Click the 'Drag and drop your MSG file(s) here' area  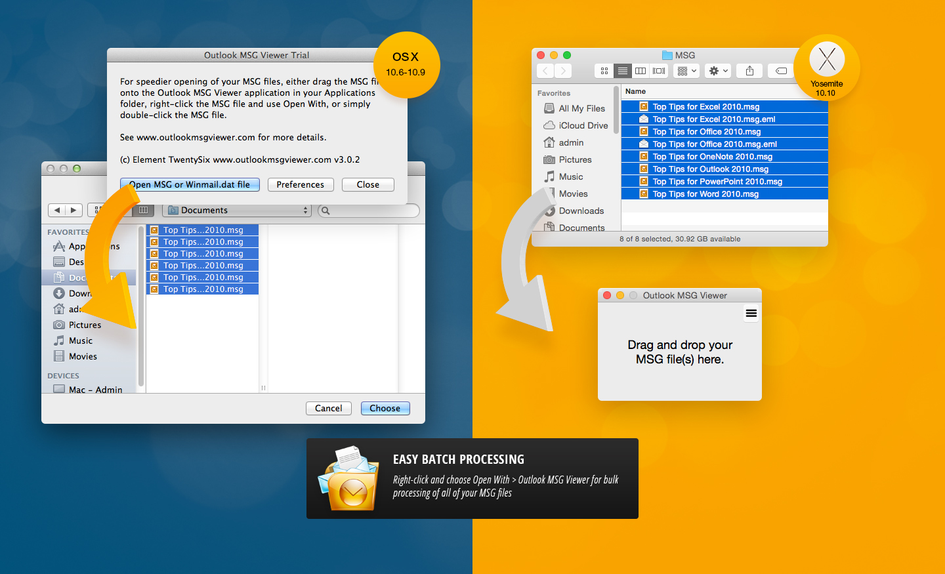pos(680,352)
